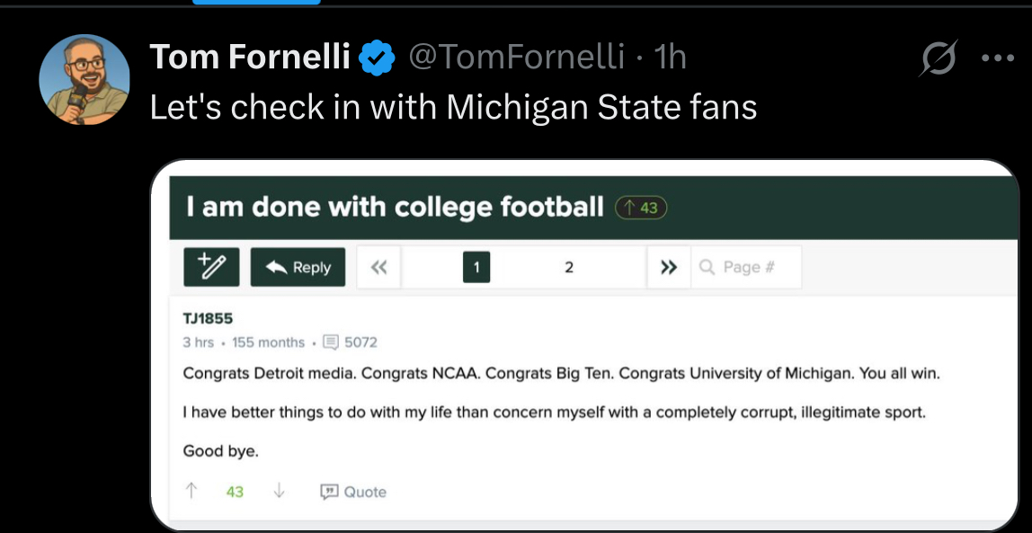Viewport: 1032px width, 533px height.
Task: Click the forum Reply button
Action: (298, 267)
